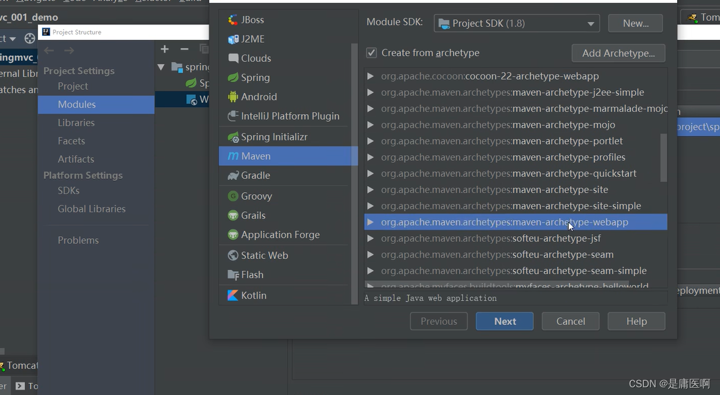The image size is (720, 395).
Task: Click New... SDK button
Action: click(x=636, y=23)
